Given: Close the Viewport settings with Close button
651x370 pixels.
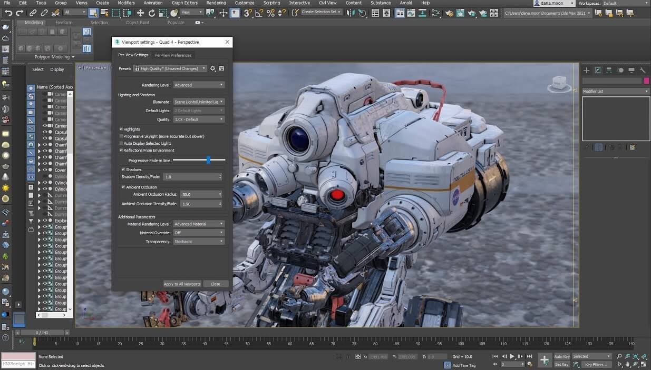Looking at the screenshot, I should [x=216, y=284].
